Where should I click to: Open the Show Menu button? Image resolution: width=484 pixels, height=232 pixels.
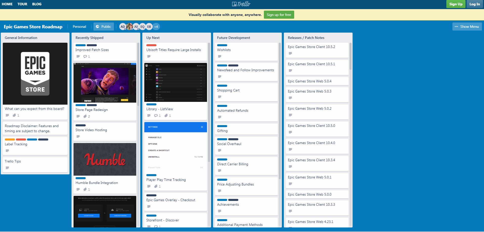click(467, 27)
